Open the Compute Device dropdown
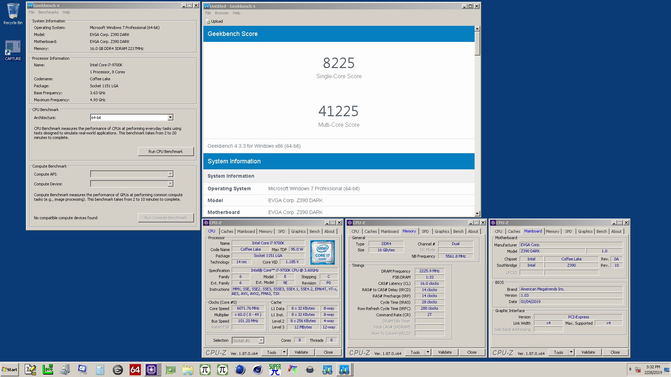 132,184
